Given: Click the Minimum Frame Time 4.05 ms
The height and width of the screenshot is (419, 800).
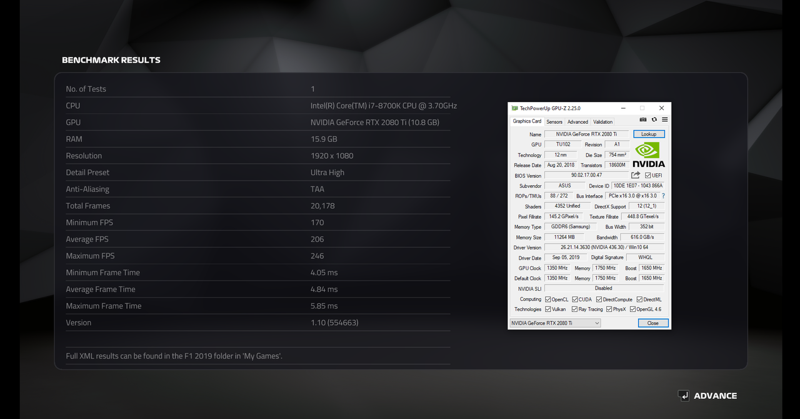Looking at the screenshot, I should 324,273.
